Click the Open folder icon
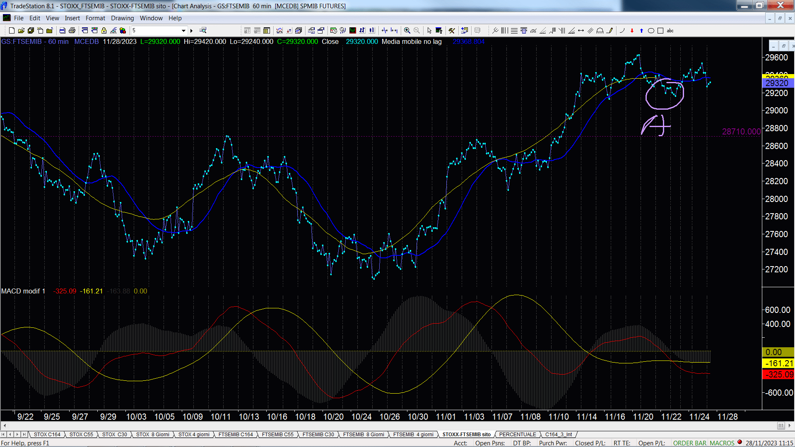This screenshot has width=795, height=447. (x=21, y=31)
